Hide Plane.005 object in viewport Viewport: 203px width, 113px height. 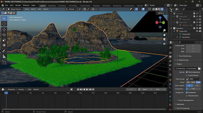coord(197,31)
